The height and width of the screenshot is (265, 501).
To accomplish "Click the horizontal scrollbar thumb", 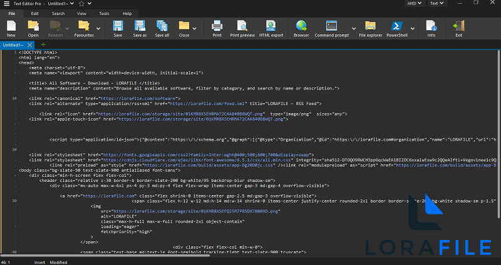I will click(105, 255).
